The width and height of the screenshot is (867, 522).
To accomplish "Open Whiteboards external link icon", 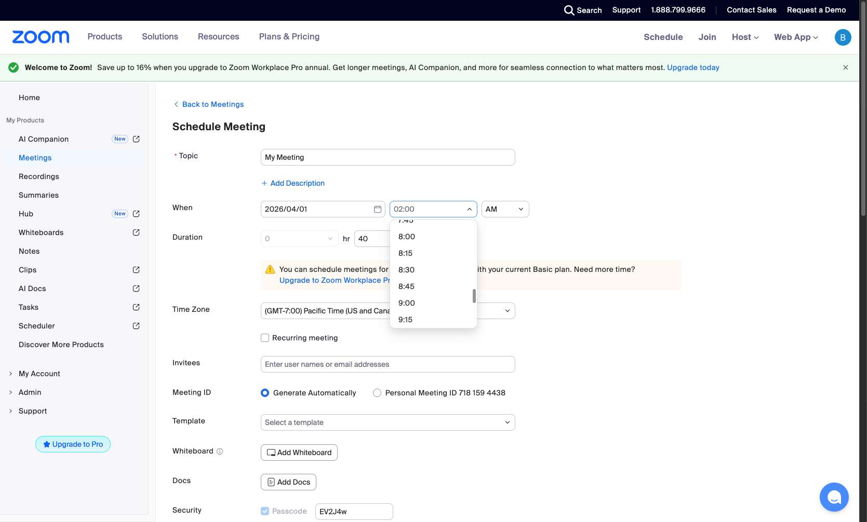I will [x=136, y=232].
